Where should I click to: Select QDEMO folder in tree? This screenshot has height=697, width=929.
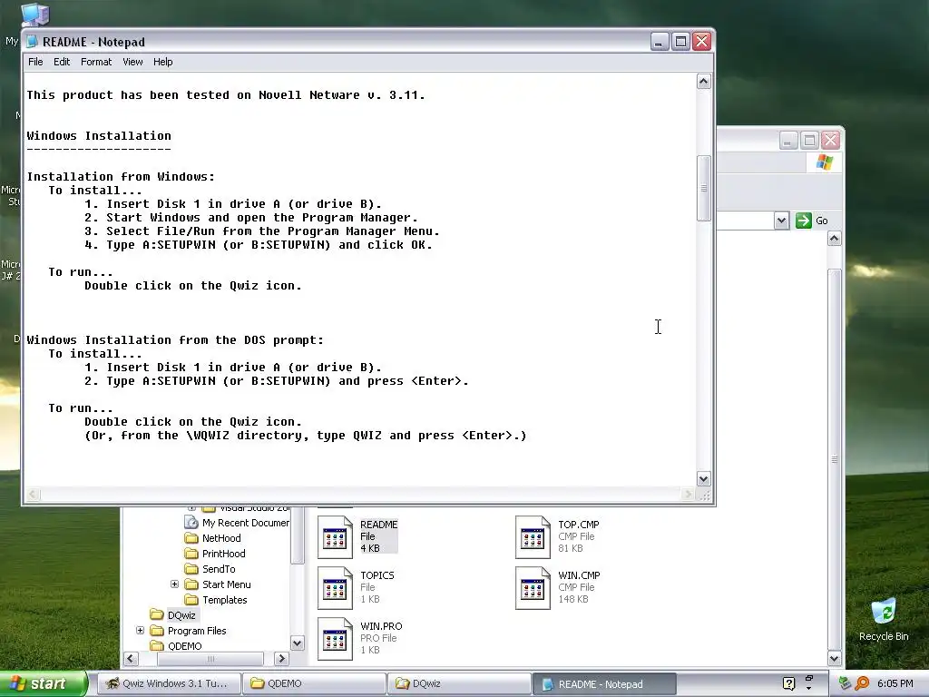pos(184,646)
